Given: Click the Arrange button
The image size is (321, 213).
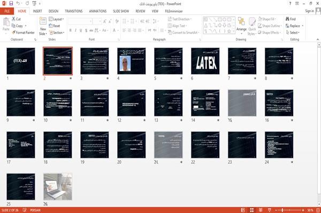Looking at the screenshot, I should click(241, 26).
